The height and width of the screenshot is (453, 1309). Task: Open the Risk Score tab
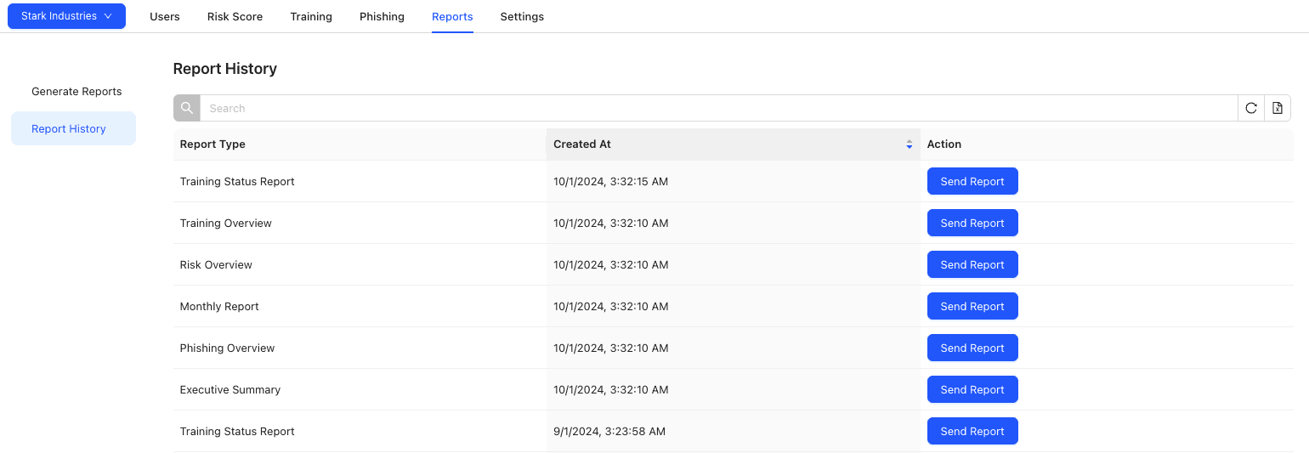235,16
